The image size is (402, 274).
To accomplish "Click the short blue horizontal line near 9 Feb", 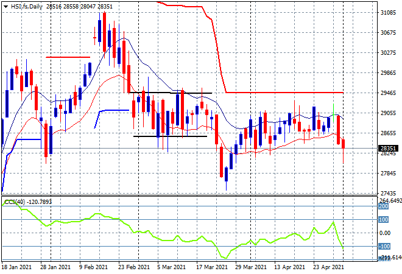I will tap(115, 110).
